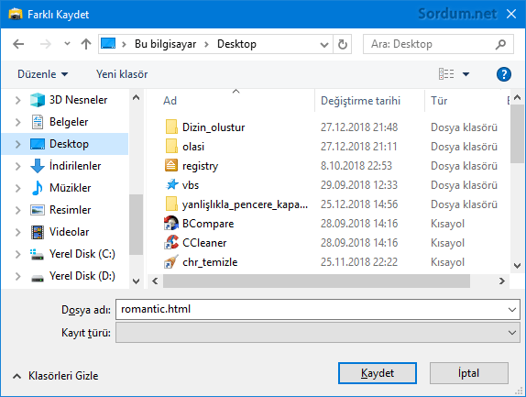526x397 pixels.
Task: Select the yanlişlıkla_pencere_kapa... folder icon
Action: [x=171, y=204]
